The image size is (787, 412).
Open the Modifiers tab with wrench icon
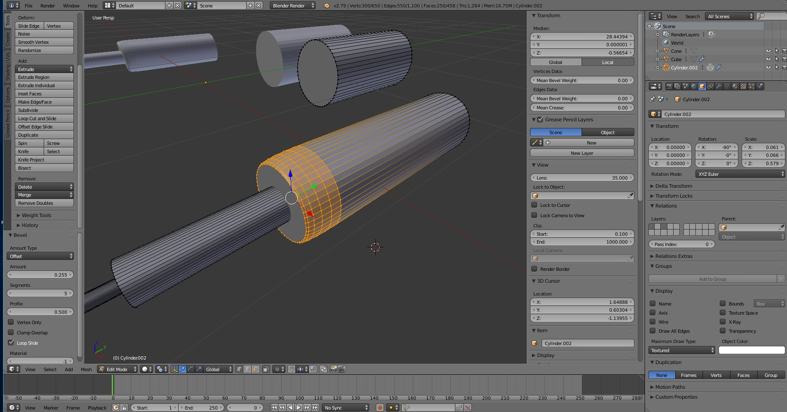(x=719, y=86)
